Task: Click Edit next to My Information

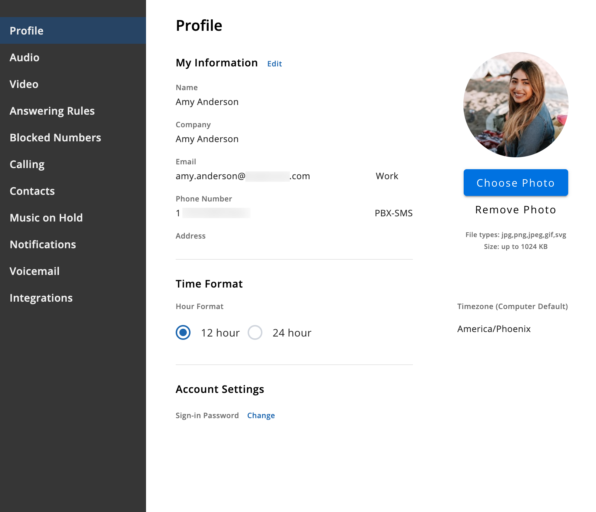Action: (275, 64)
